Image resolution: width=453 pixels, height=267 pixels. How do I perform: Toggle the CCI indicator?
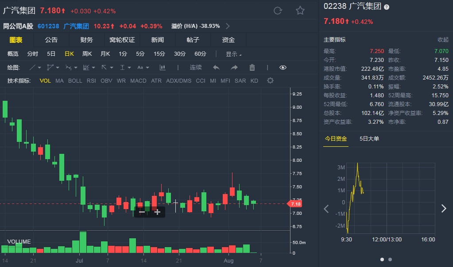click(201, 81)
